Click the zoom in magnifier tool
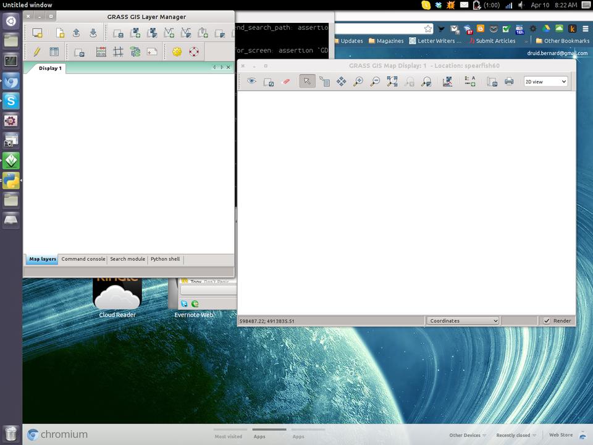 tap(358, 82)
